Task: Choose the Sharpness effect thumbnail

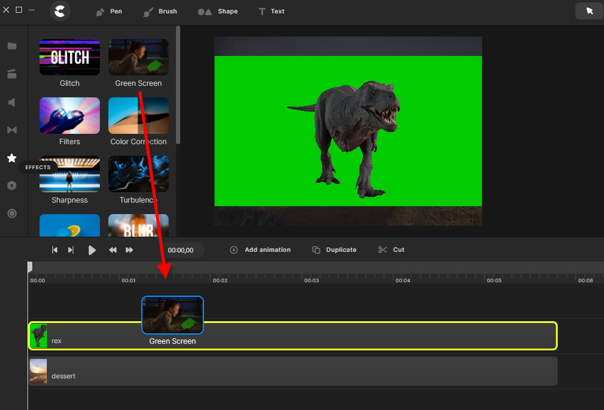Action: click(70, 174)
